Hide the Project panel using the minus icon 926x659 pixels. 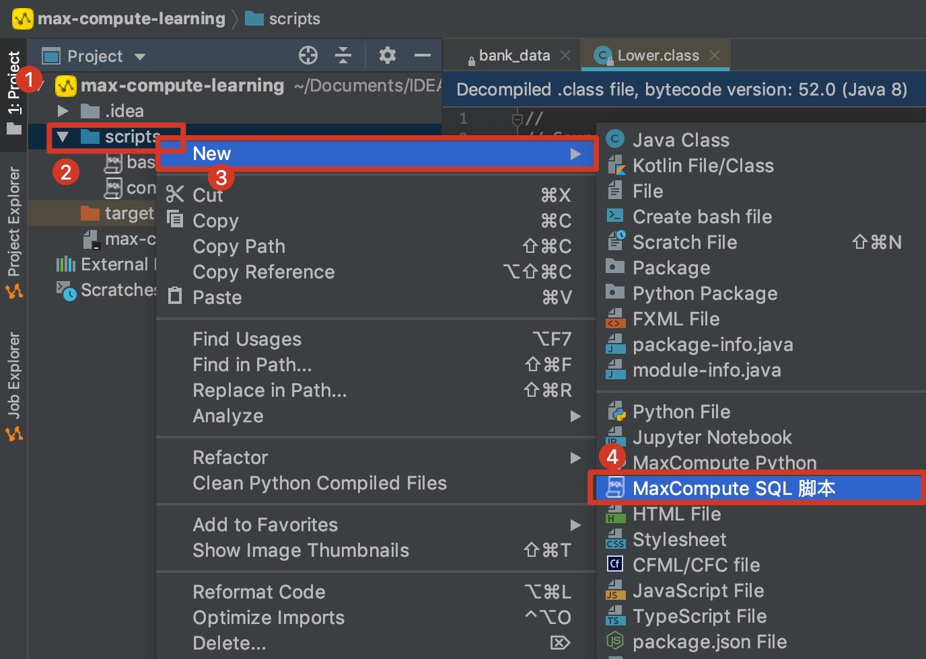click(x=422, y=55)
